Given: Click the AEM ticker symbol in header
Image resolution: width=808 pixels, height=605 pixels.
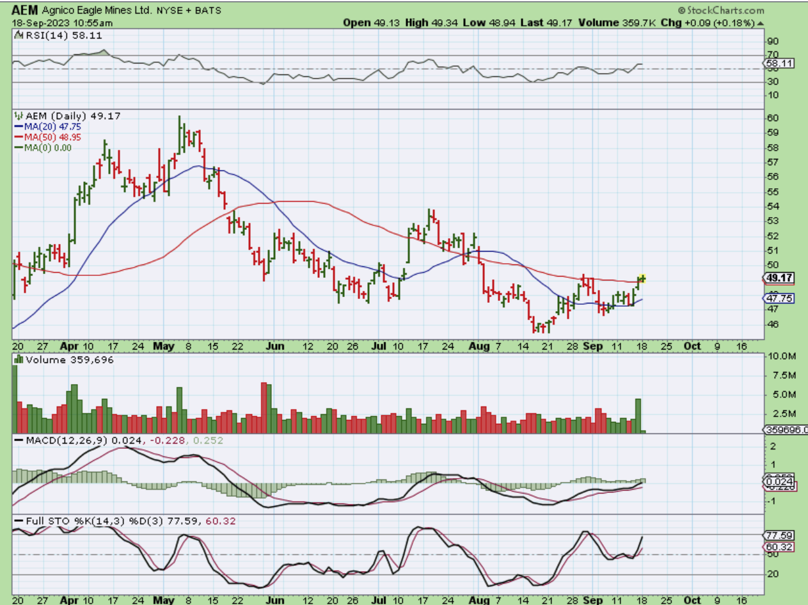Looking at the screenshot, I should coord(26,10).
